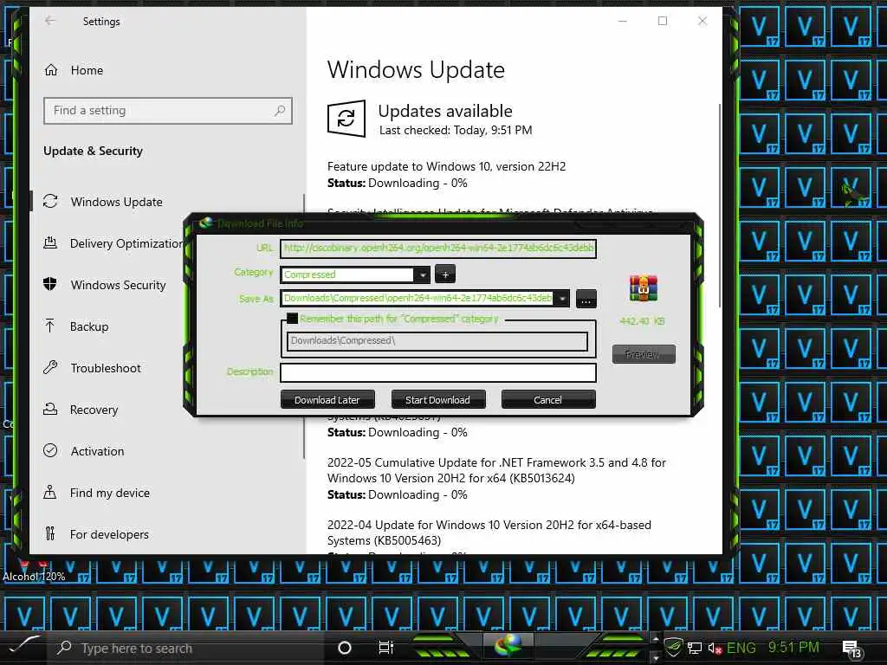Click the URL field in download dialog
887x665 pixels.
pos(438,248)
